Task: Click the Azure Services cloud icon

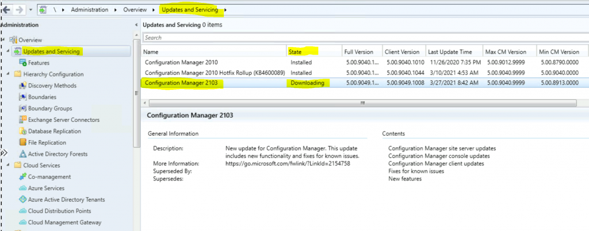Action: pyautogui.click(x=22, y=188)
